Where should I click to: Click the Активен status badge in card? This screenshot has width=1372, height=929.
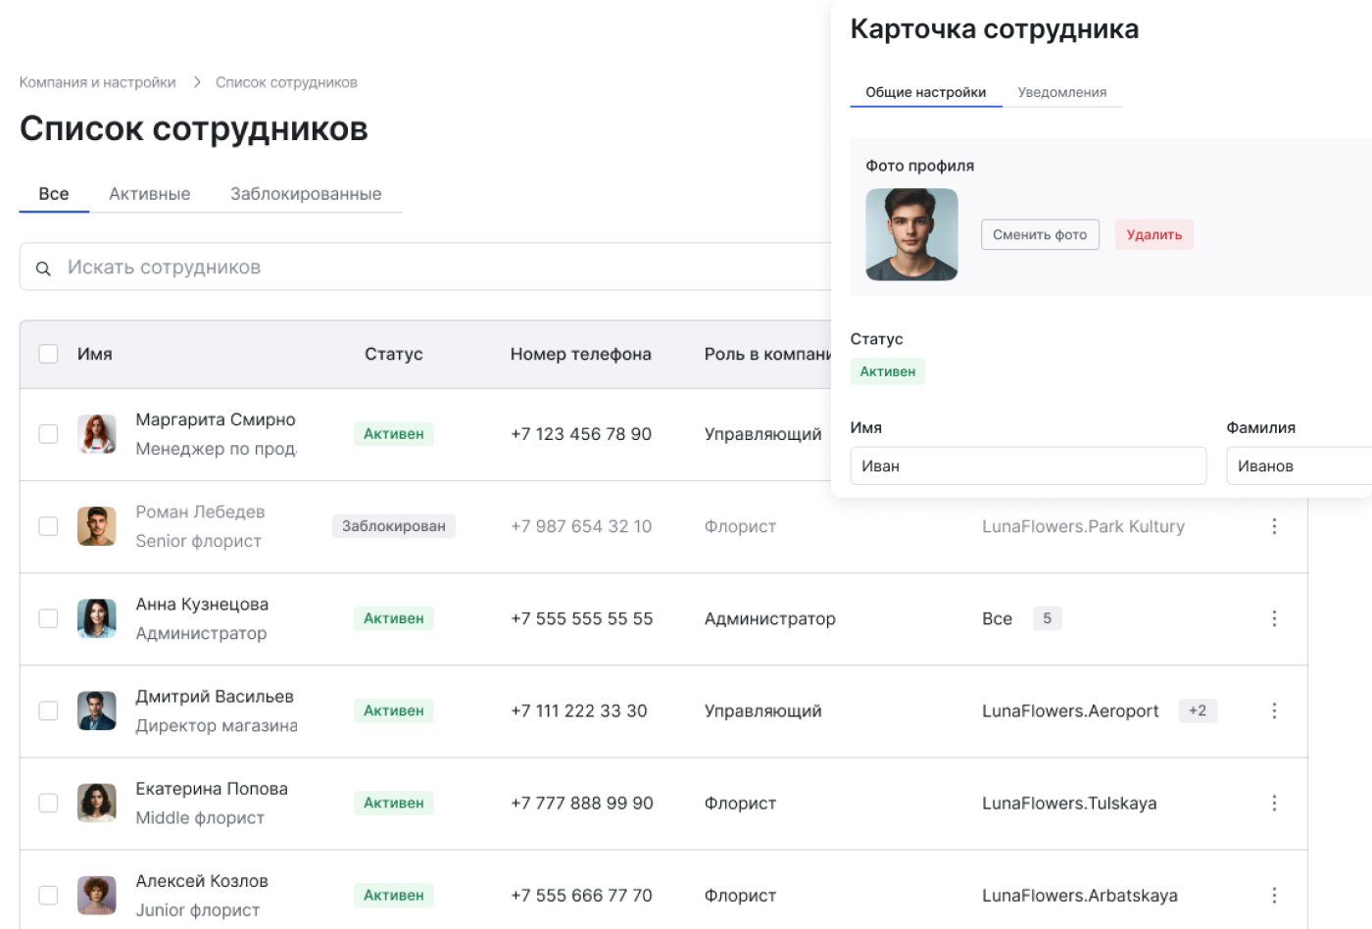pyautogui.click(x=888, y=371)
